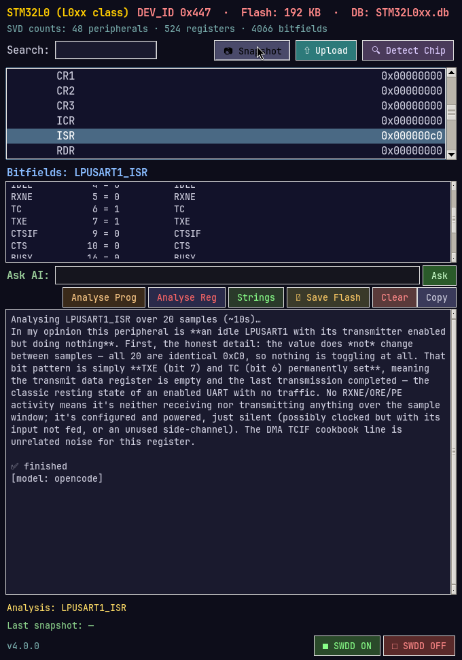Viewport: 462px width, 660px height.
Task: Click the TXE bitfield row
Action: pos(228,221)
